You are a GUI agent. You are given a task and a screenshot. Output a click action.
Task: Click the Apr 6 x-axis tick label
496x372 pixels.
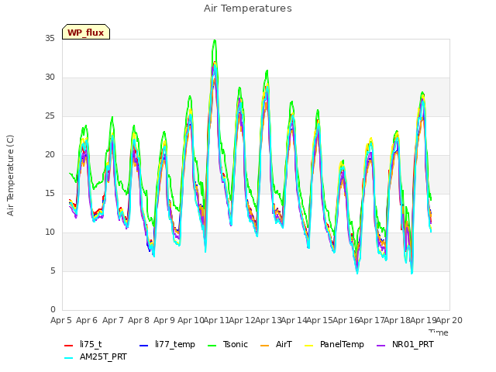click(x=87, y=320)
